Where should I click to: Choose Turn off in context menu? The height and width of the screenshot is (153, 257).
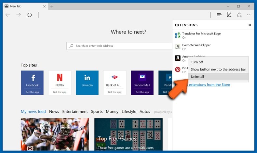[x=218, y=62]
